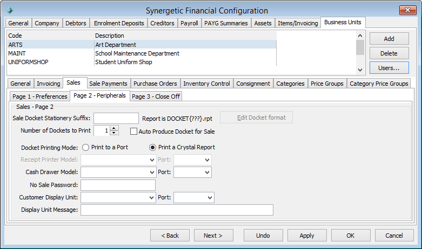
Task: Click the No Sale Password field
Action: (x=118, y=185)
